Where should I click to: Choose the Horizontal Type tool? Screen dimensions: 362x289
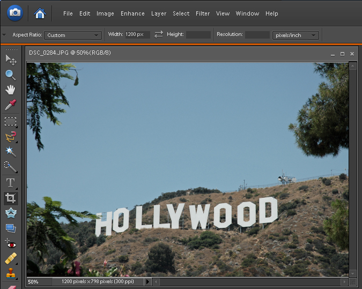(x=11, y=183)
